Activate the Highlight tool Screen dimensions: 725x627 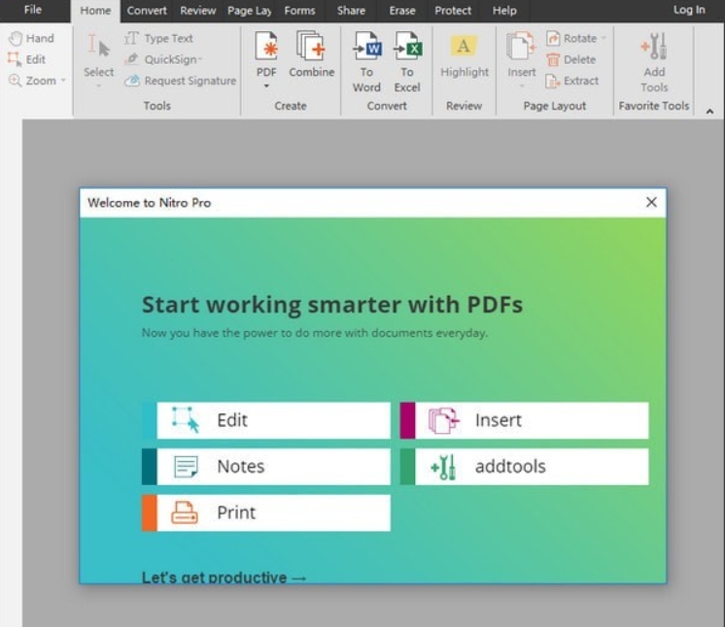(x=464, y=47)
